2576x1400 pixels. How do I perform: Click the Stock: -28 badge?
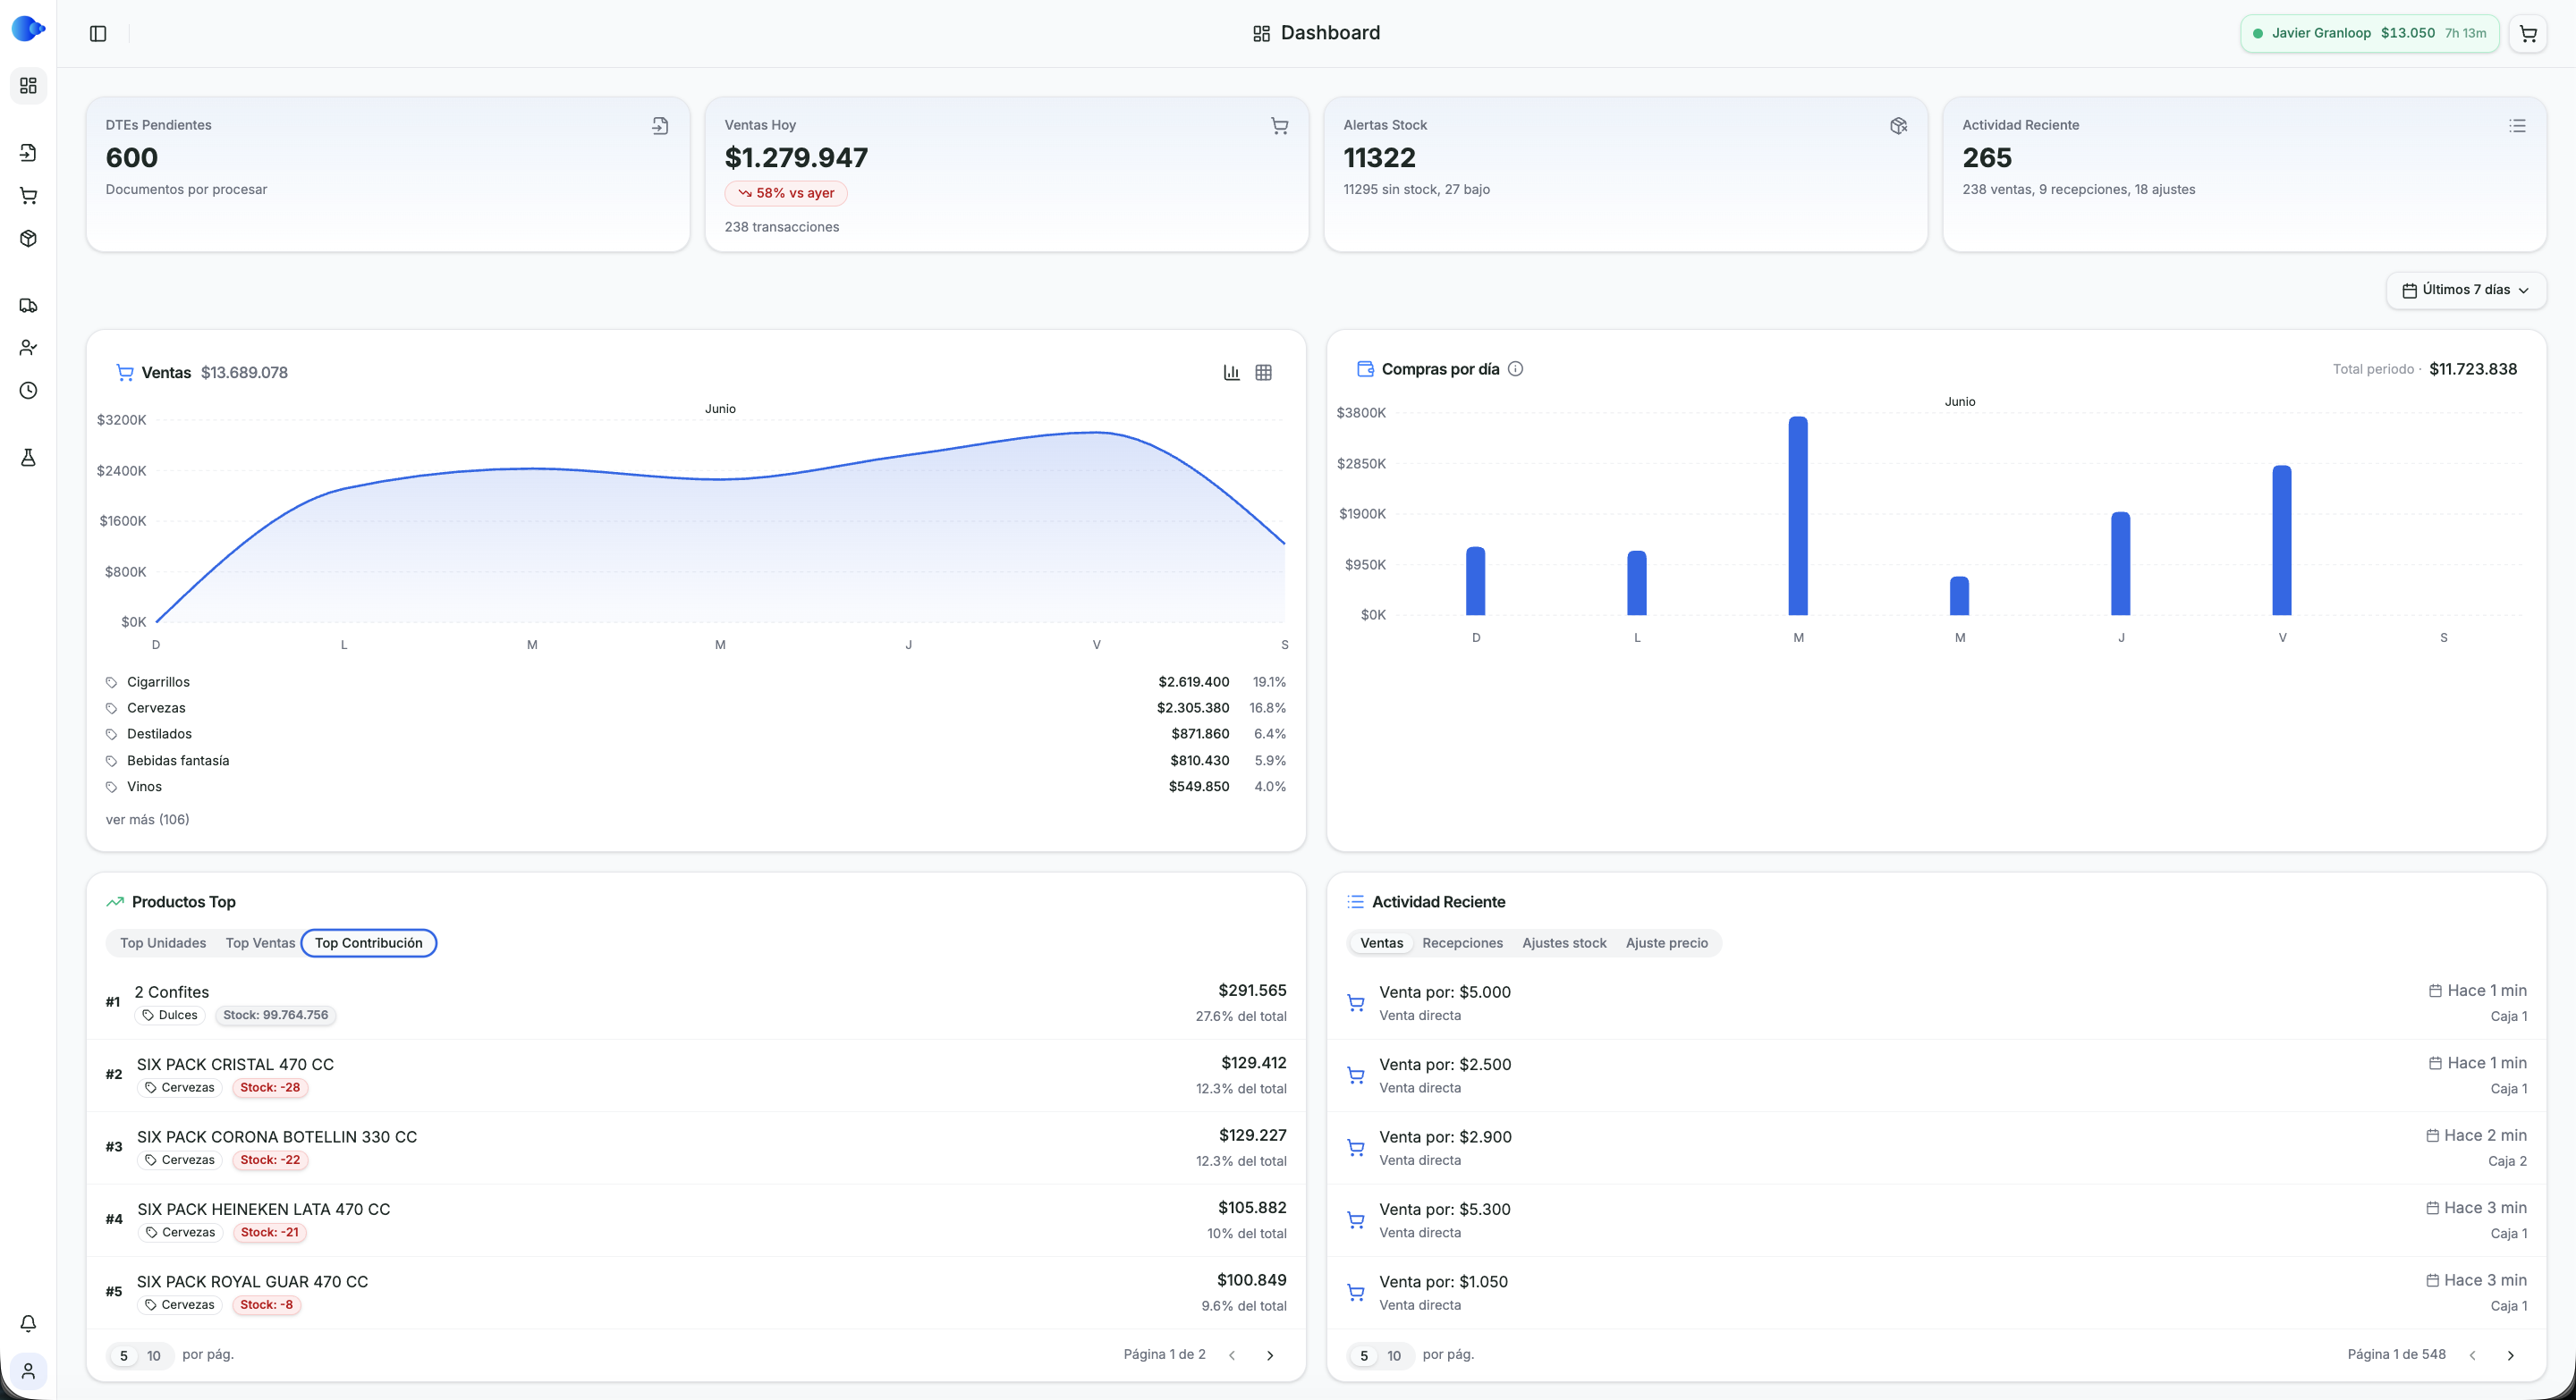[270, 1088]
